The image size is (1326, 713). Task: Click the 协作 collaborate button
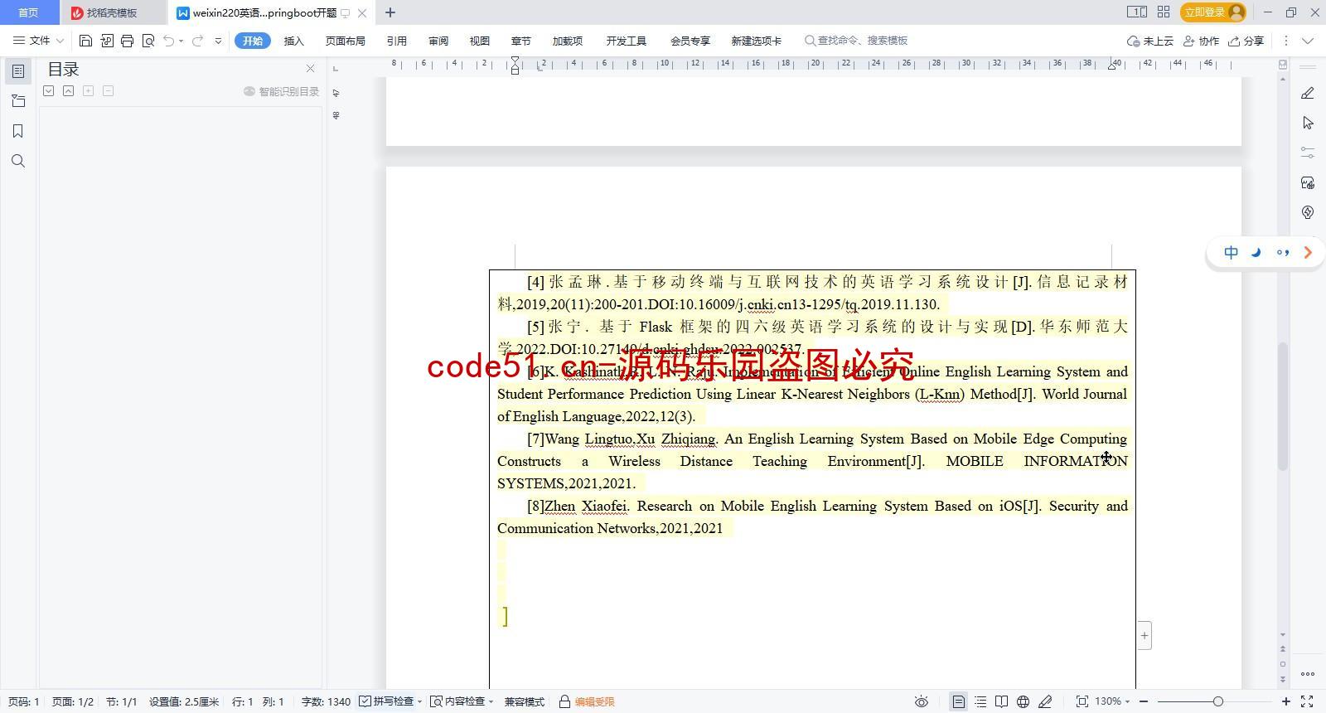click(1201, 41)
